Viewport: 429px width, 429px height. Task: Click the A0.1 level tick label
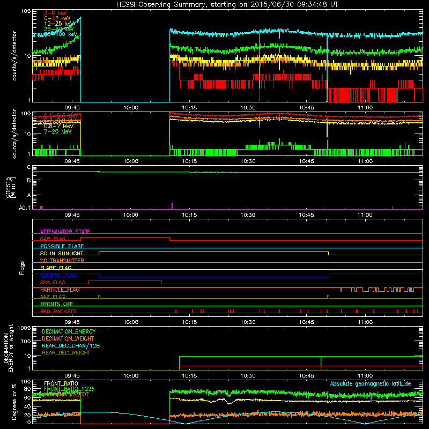[25, 208]
